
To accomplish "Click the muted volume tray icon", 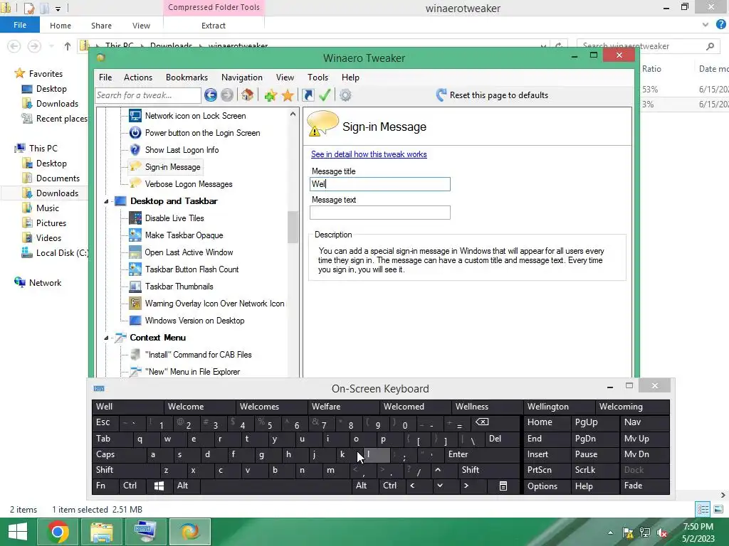I will click(661, 533).
